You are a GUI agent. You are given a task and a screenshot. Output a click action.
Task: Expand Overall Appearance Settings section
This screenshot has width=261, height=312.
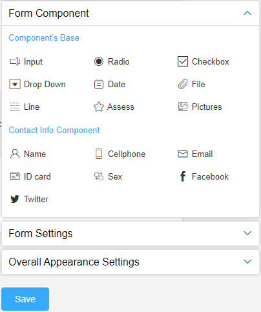tap(130, 262)
